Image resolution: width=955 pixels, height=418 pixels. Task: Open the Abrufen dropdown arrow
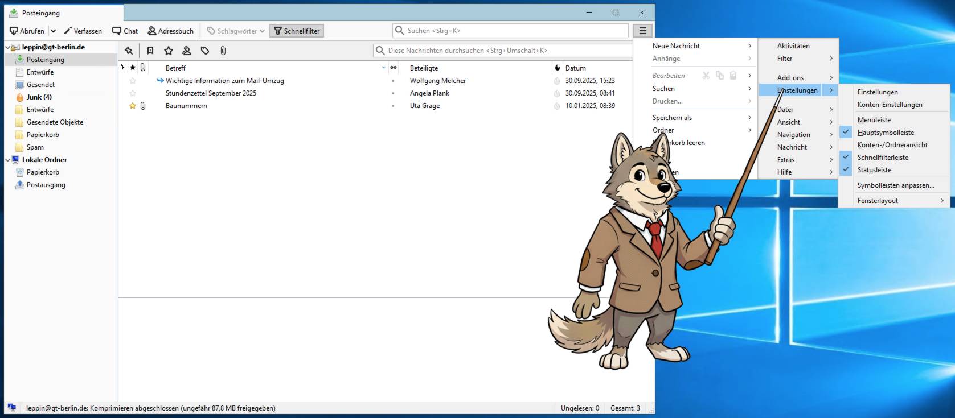53,31
